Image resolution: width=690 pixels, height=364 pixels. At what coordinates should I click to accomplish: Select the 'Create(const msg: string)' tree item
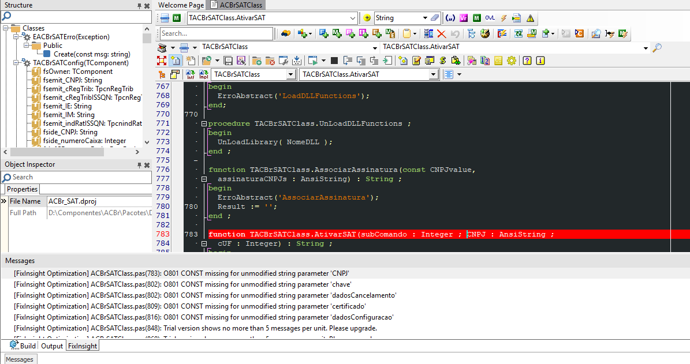tap(92, 54)
